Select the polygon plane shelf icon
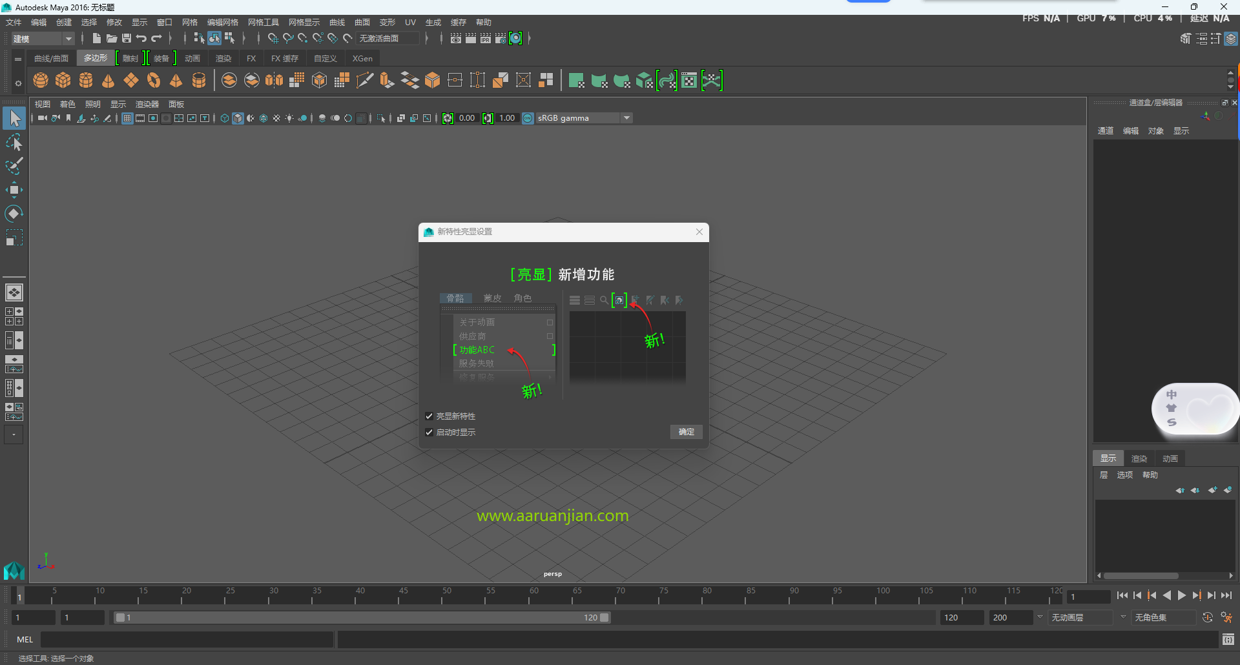 point(130,80)
